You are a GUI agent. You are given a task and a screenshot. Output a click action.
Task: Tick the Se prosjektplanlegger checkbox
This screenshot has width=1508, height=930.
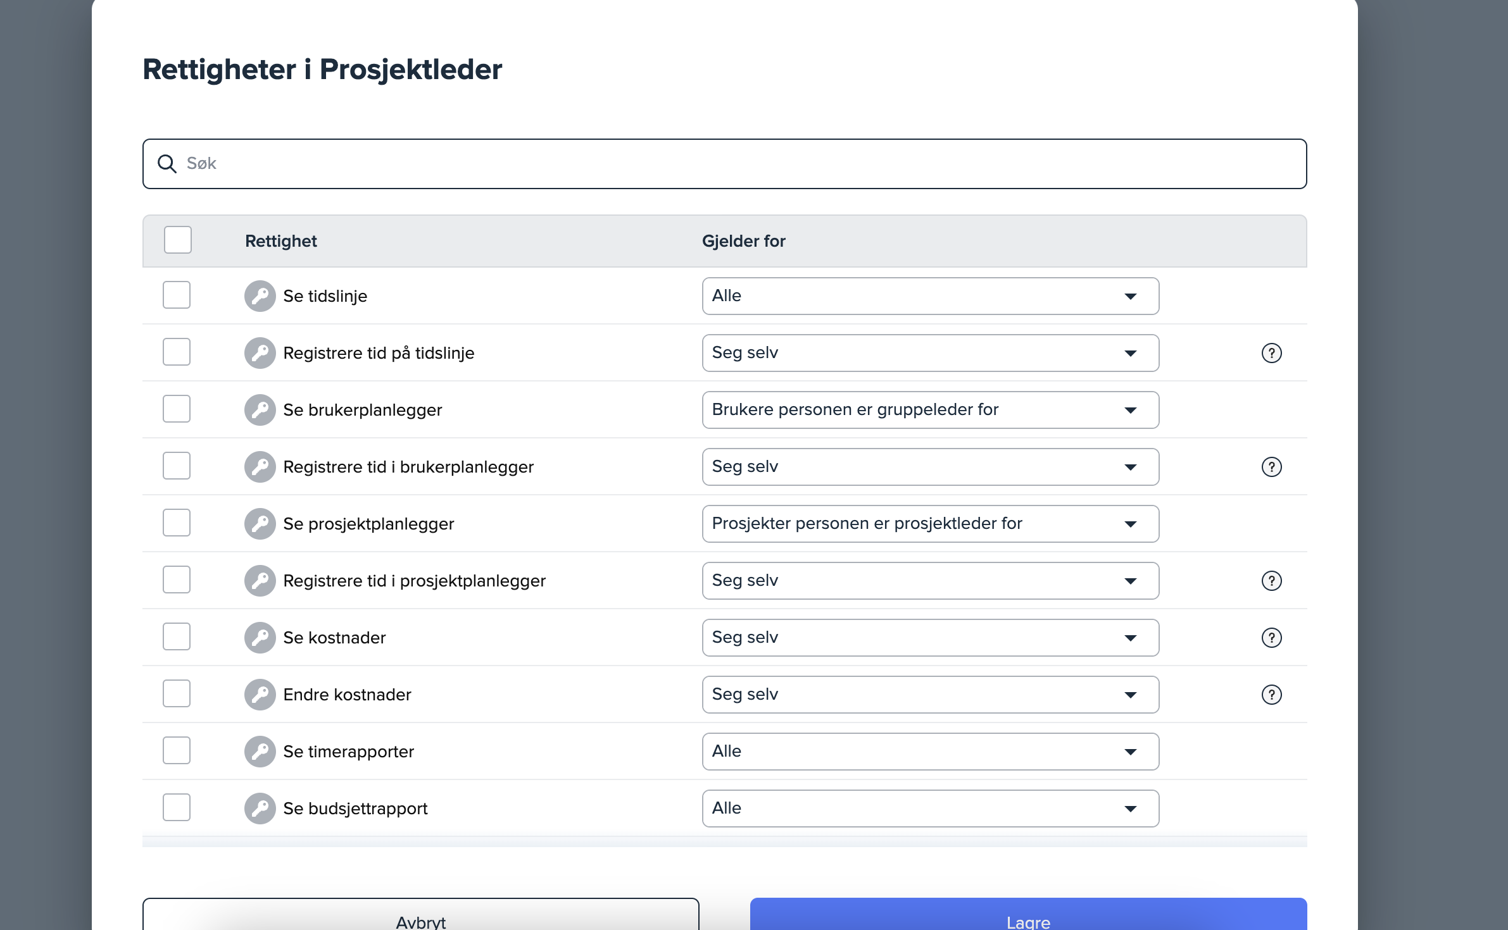pyautogui.click(x=177, y=523)
